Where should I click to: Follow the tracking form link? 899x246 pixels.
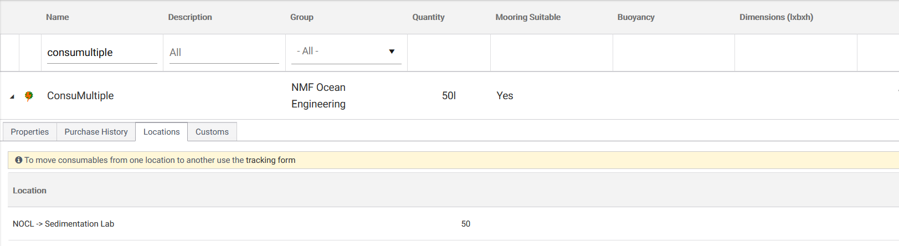pyautogui.click(x=270, y=160)
